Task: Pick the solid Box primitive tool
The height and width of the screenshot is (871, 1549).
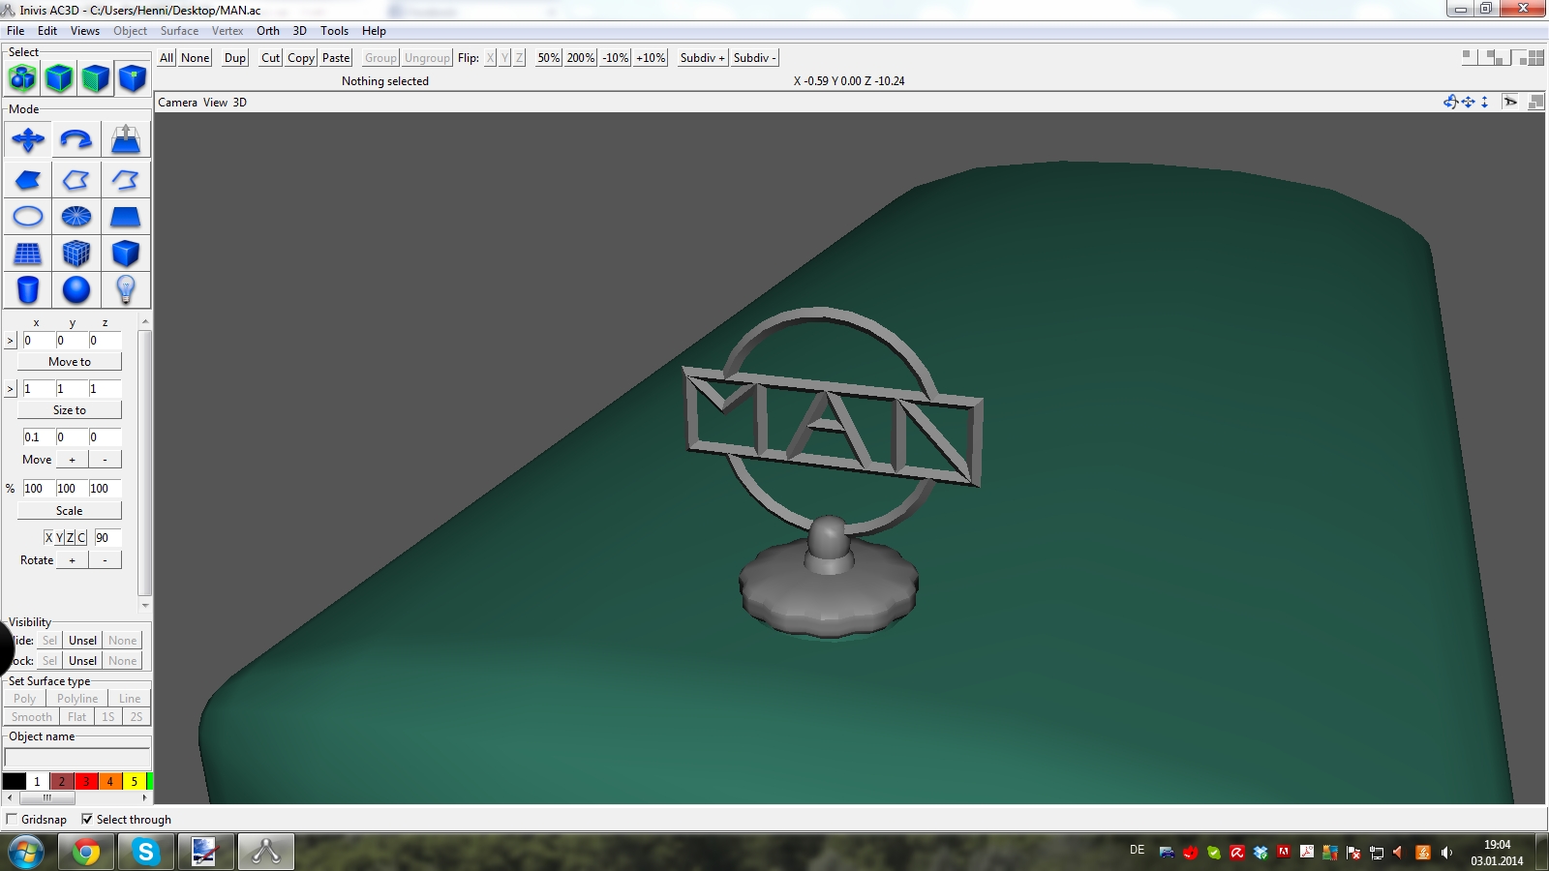Action: pos(126,254)
